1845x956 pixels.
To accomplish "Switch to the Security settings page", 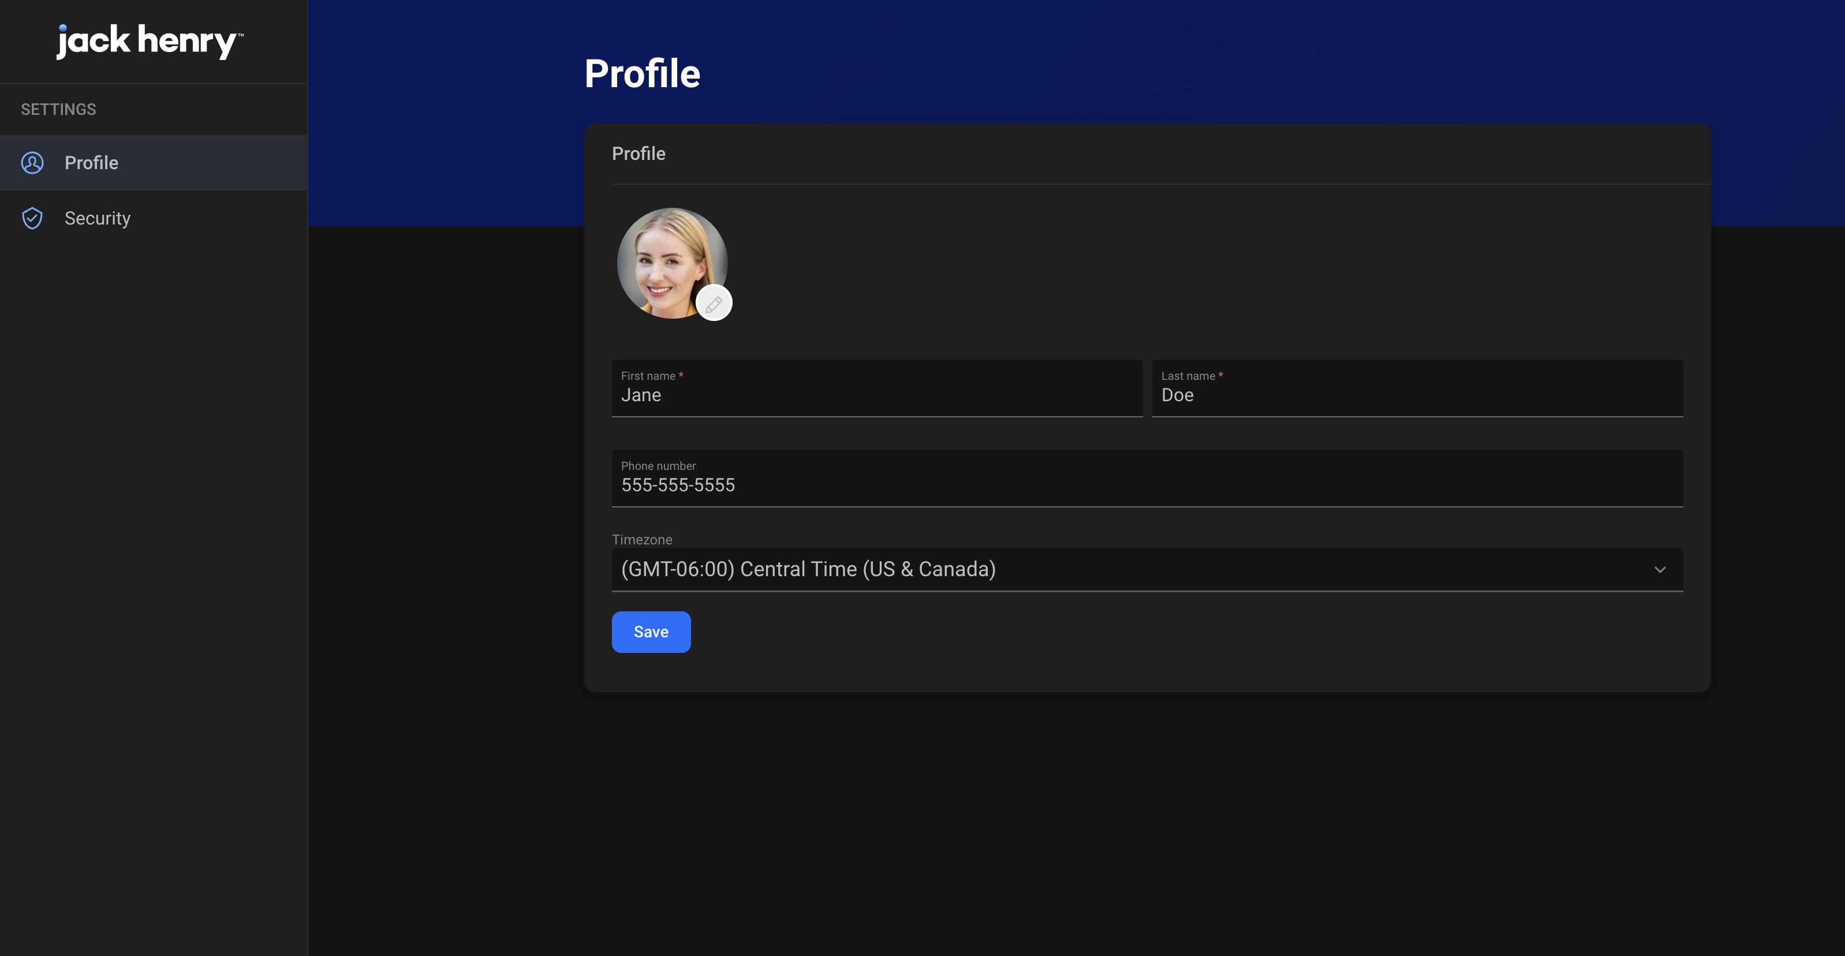I will tap(98, 218).
